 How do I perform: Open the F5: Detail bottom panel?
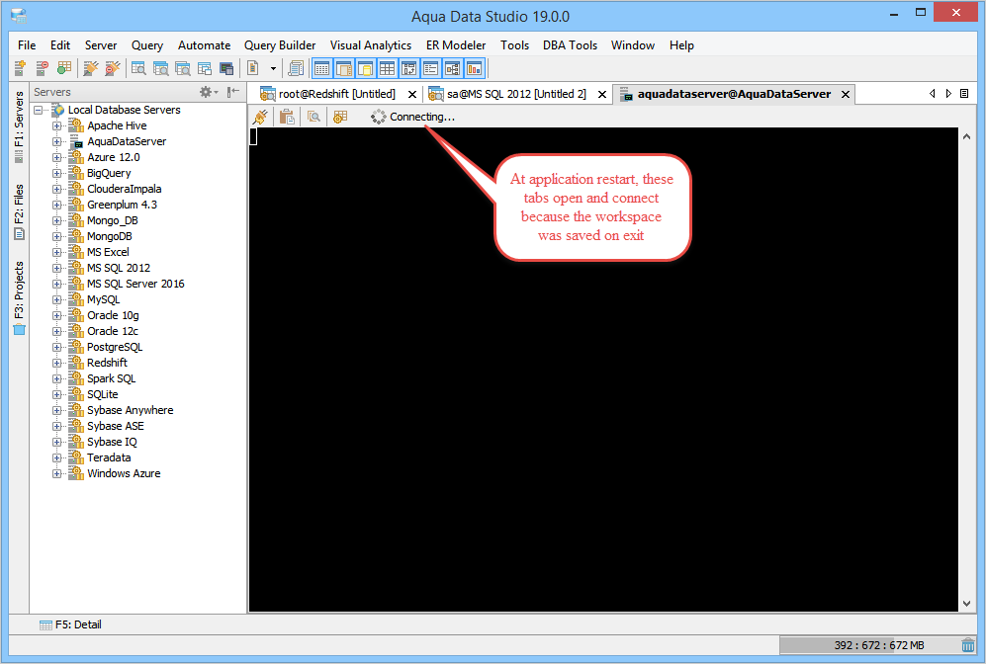(70, 624)
